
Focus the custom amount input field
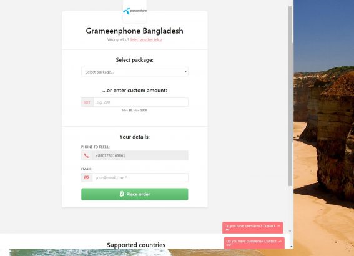point(141,102)
